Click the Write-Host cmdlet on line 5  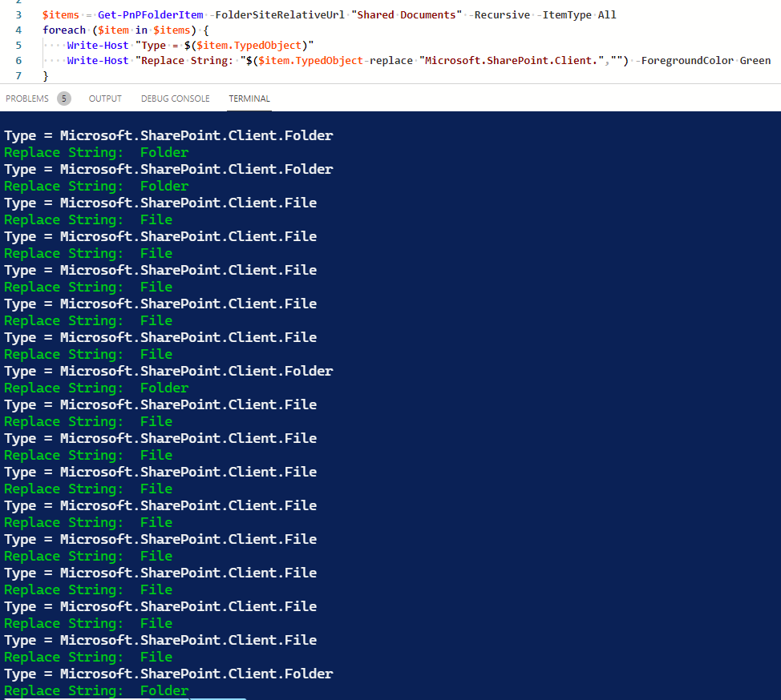click(x=97, y=45)
